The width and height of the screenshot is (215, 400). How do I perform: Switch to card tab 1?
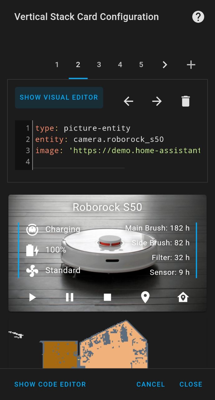57,65
